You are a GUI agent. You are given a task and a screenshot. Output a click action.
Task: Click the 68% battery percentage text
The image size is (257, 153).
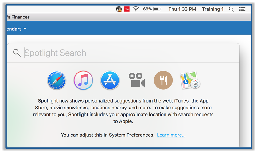(x=147, y=9)
